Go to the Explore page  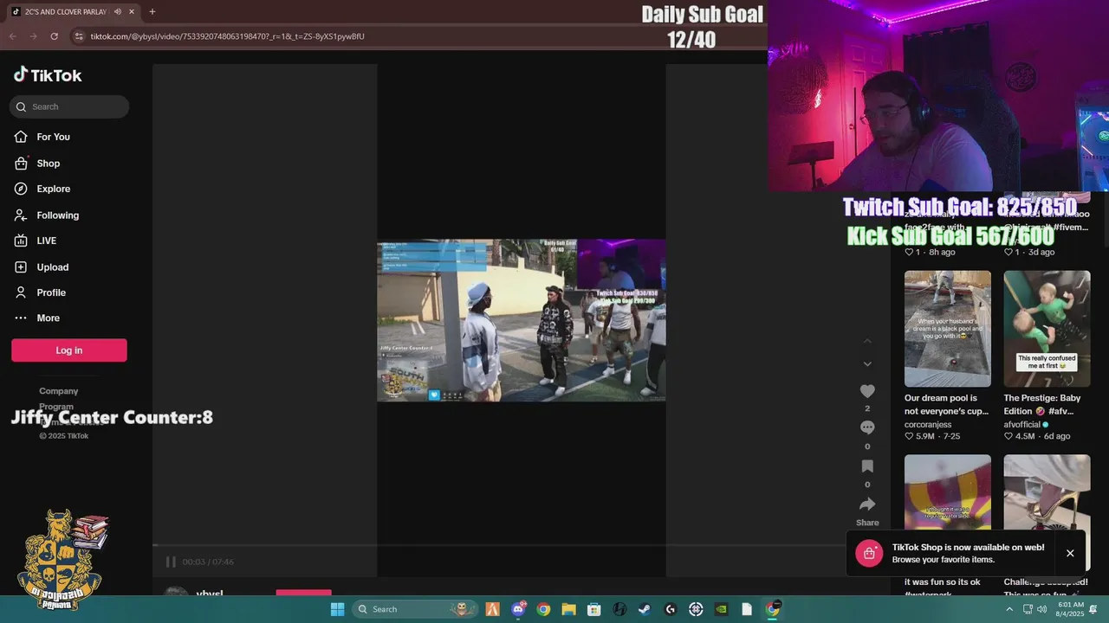(x=42, y=189)
